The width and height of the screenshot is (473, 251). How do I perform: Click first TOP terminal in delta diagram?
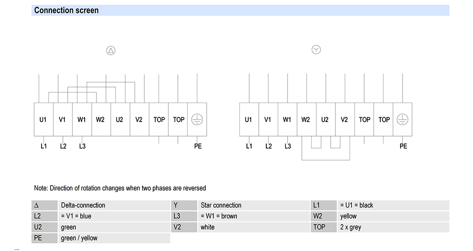tap(159, 120)
